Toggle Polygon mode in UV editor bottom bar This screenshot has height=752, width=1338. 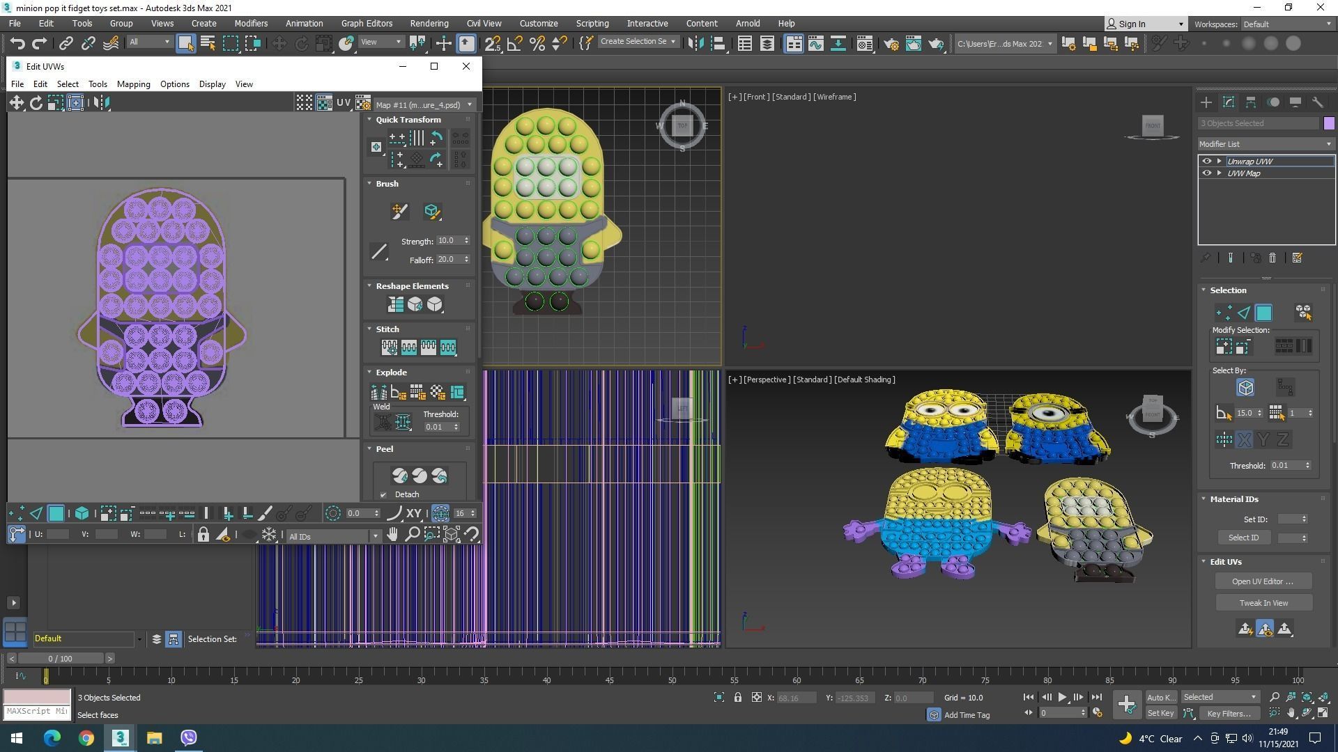tap(56, 513)
